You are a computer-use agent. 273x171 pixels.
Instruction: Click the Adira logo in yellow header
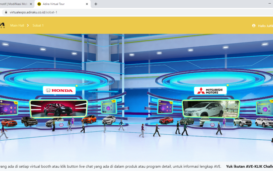tap(2, 25)
